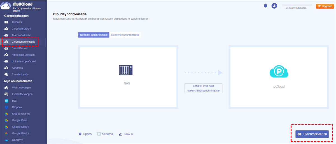Click the MultCloud logo icon
This screenshot has width=336, height=144.
[x=6, y=6]
